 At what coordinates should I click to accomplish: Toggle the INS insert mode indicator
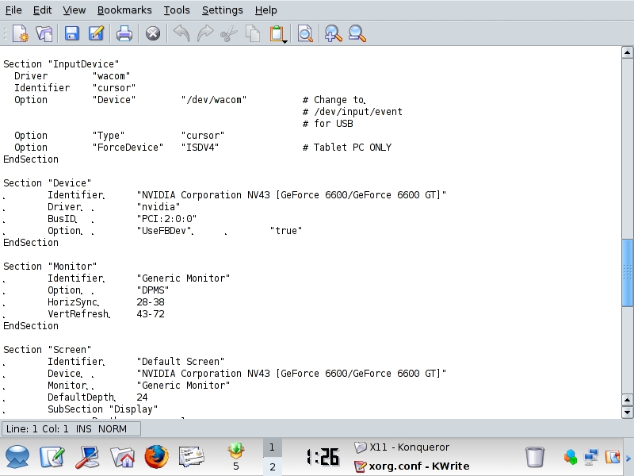[x=84, y=428]
